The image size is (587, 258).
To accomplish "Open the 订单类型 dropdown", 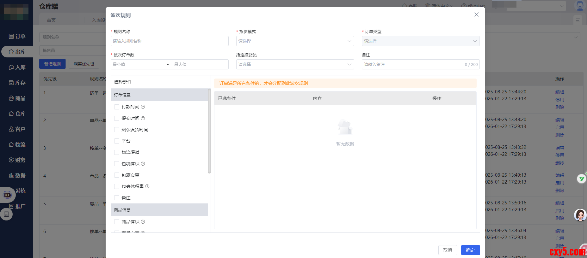I will point(420,41).
